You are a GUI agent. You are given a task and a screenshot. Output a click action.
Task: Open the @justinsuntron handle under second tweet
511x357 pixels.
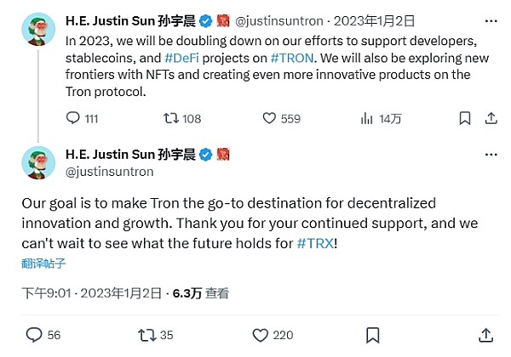109,172
